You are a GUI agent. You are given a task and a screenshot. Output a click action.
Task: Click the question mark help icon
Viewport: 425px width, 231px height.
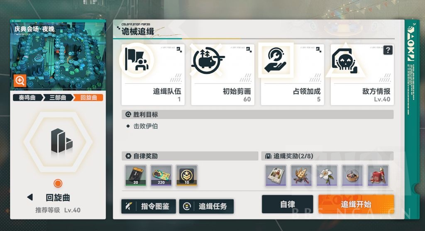coord(388,50)
